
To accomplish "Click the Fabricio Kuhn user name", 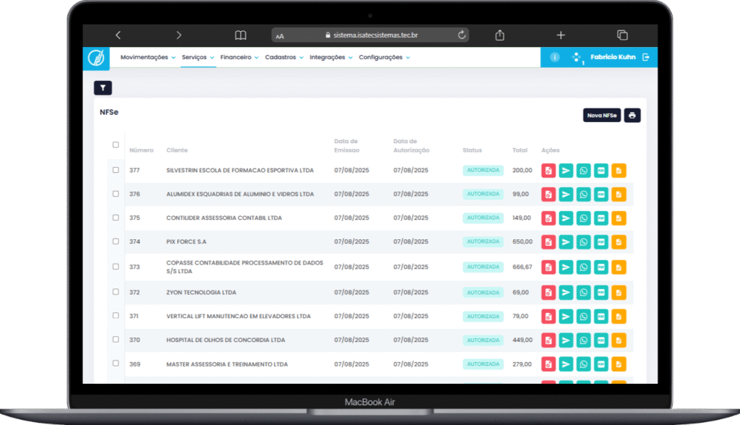I will [x=613, y=57].
